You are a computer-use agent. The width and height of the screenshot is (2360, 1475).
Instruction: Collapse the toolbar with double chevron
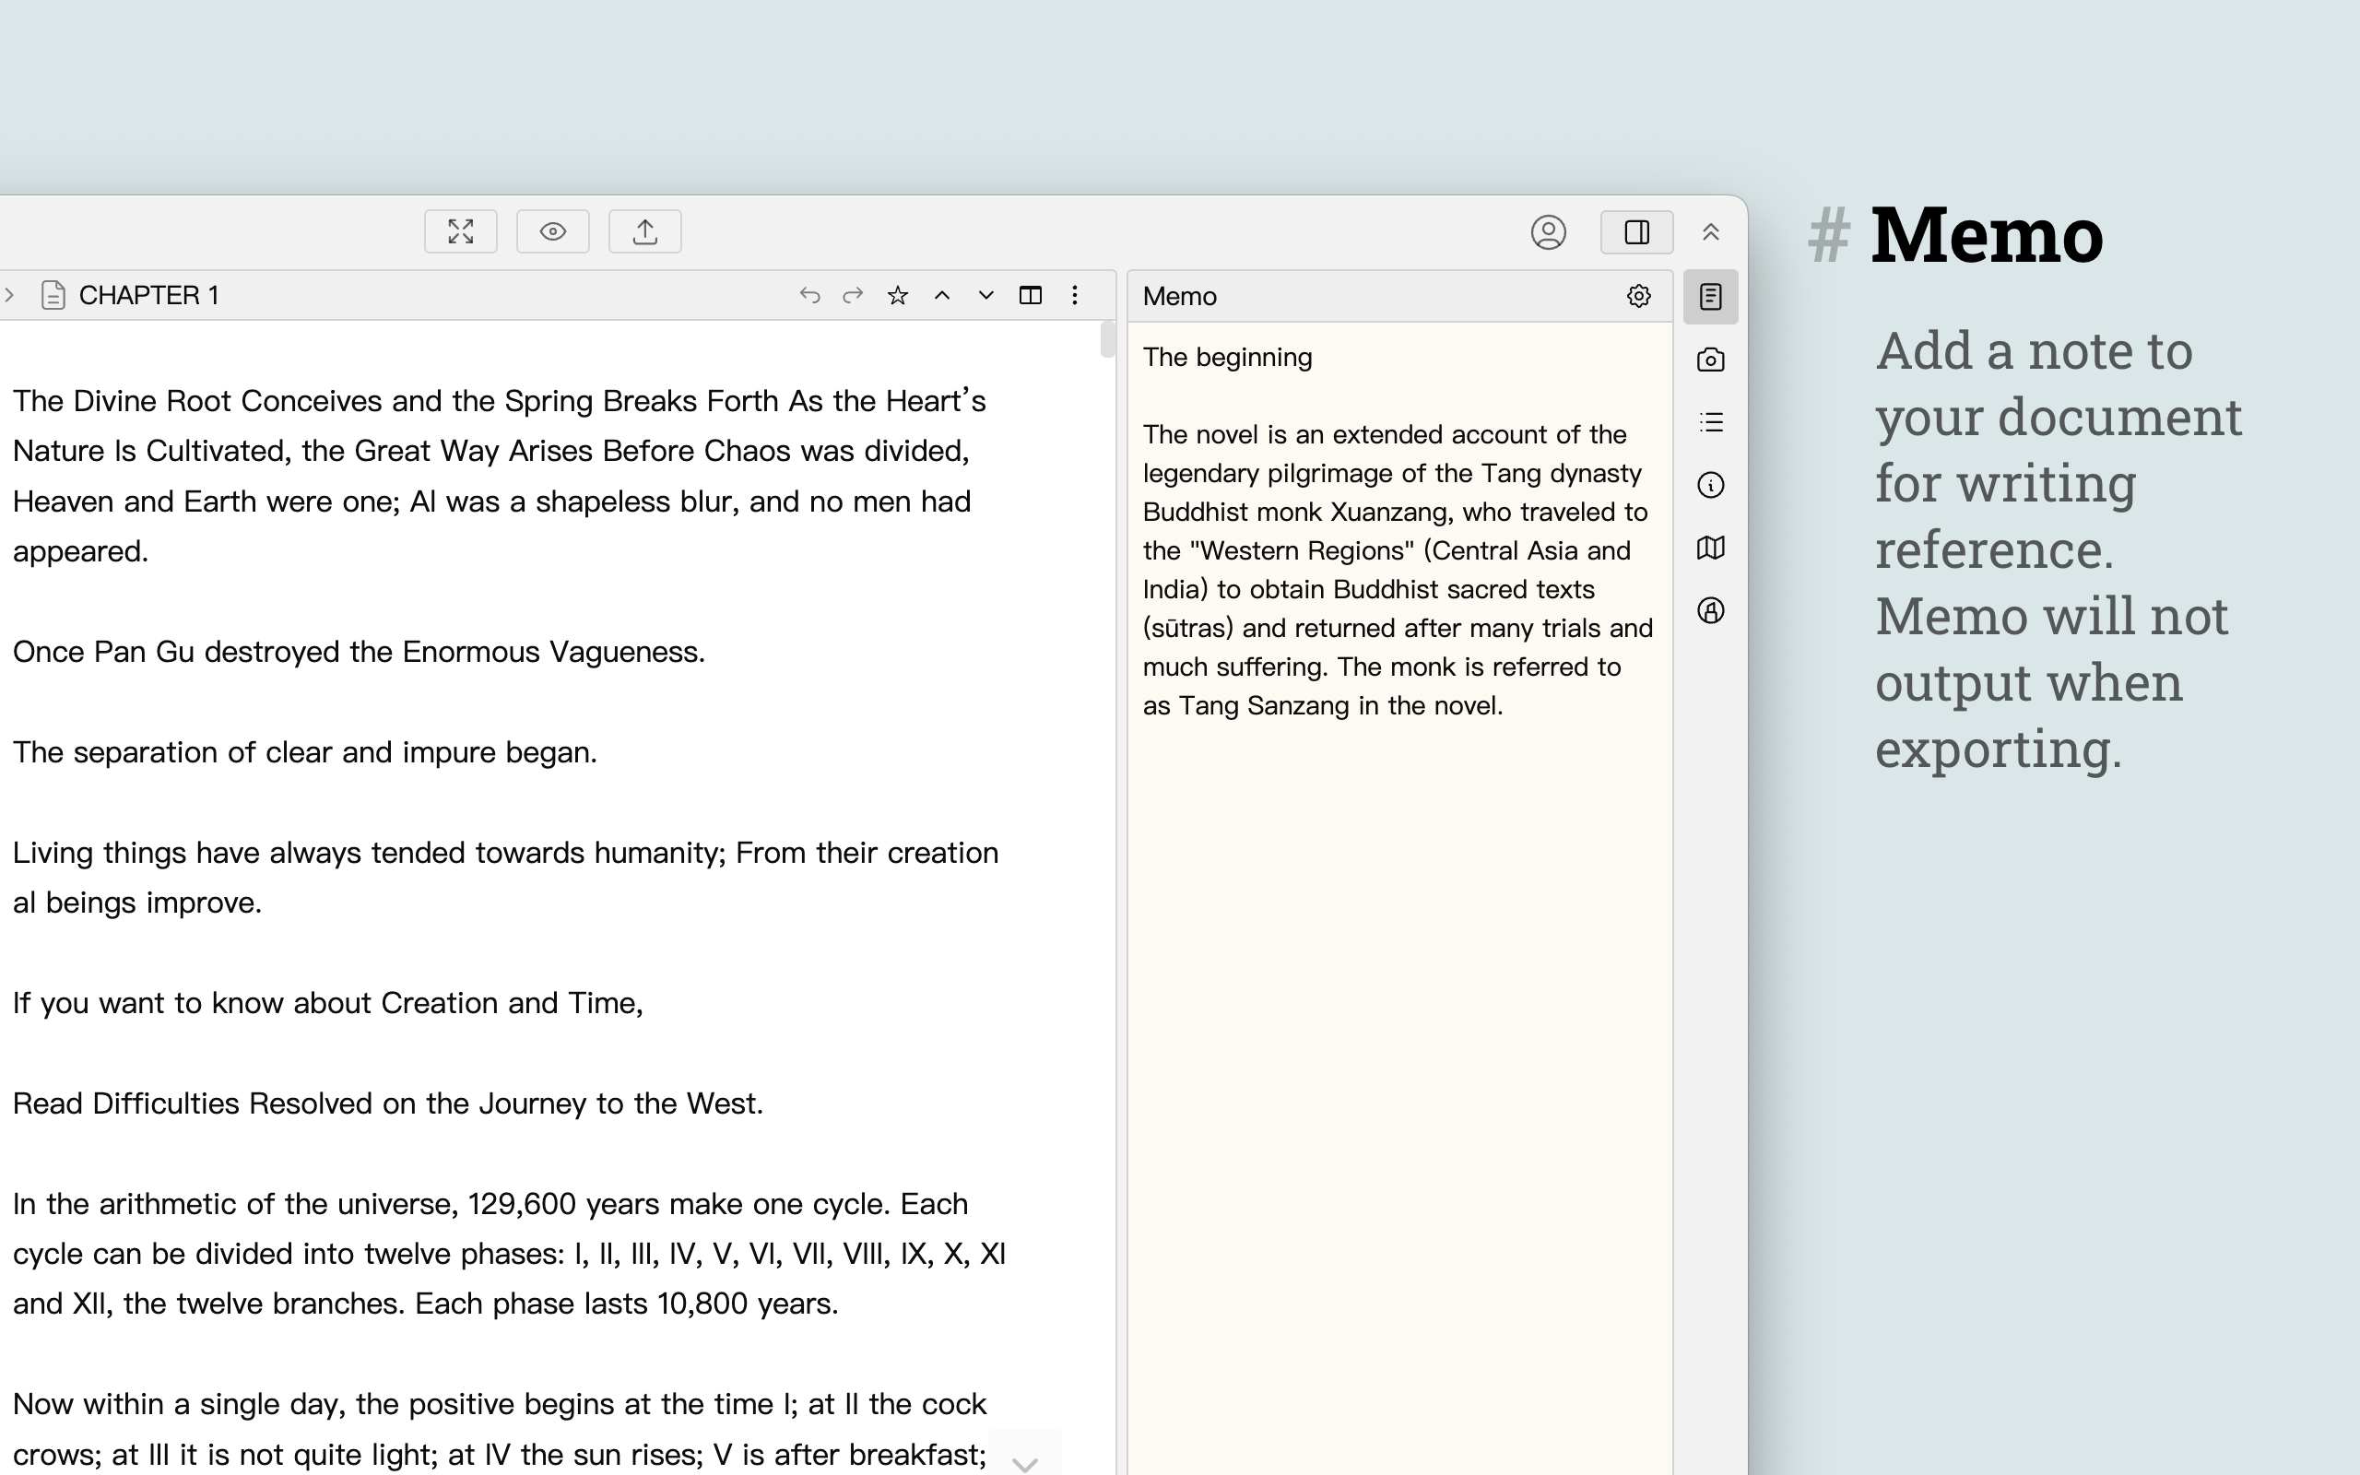pyautogui.click(x=1710, y=232)
